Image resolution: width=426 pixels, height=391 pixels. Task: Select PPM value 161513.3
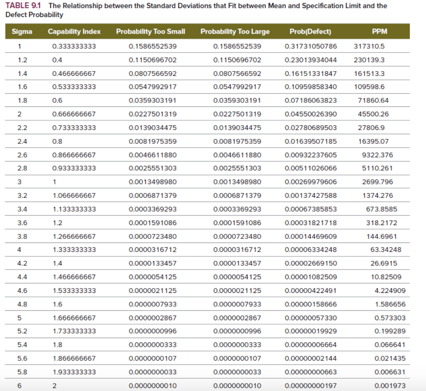coord(369,74)
